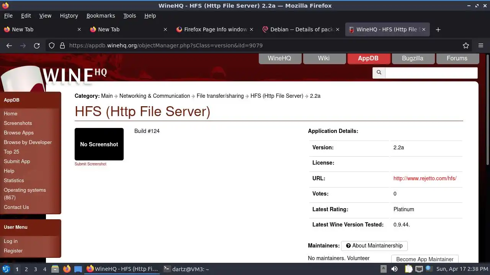Launch Firefox from taskbar quick launch

pyautogui.click(x=67, y=269)
